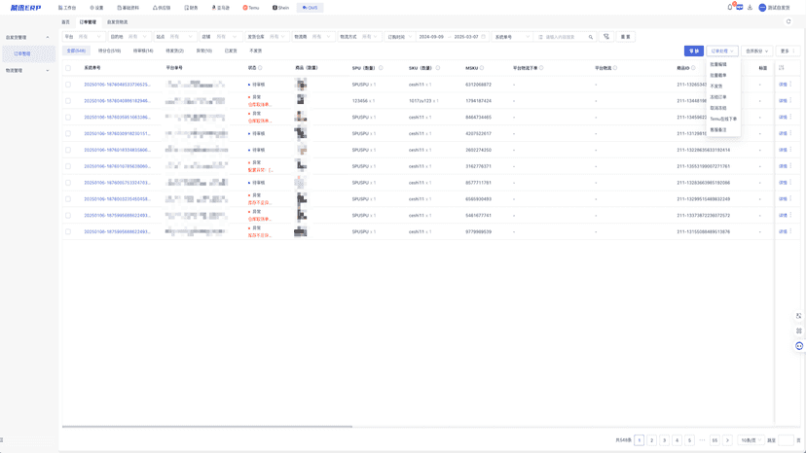This screenshot has width=806, height=453.
Task: Open the 10条/页 page size dropdown
Action: click(750, 440)
